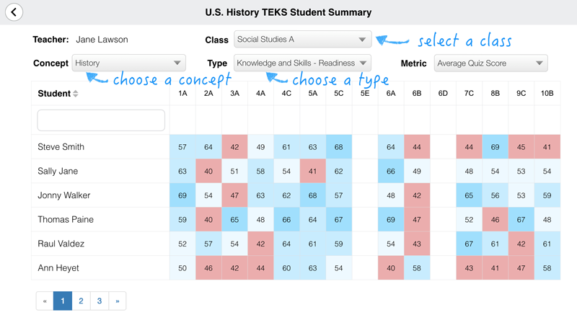Click Jonny Walker's blue 1A score cell
Screen dimensions: 577x315
click(182, 195)
